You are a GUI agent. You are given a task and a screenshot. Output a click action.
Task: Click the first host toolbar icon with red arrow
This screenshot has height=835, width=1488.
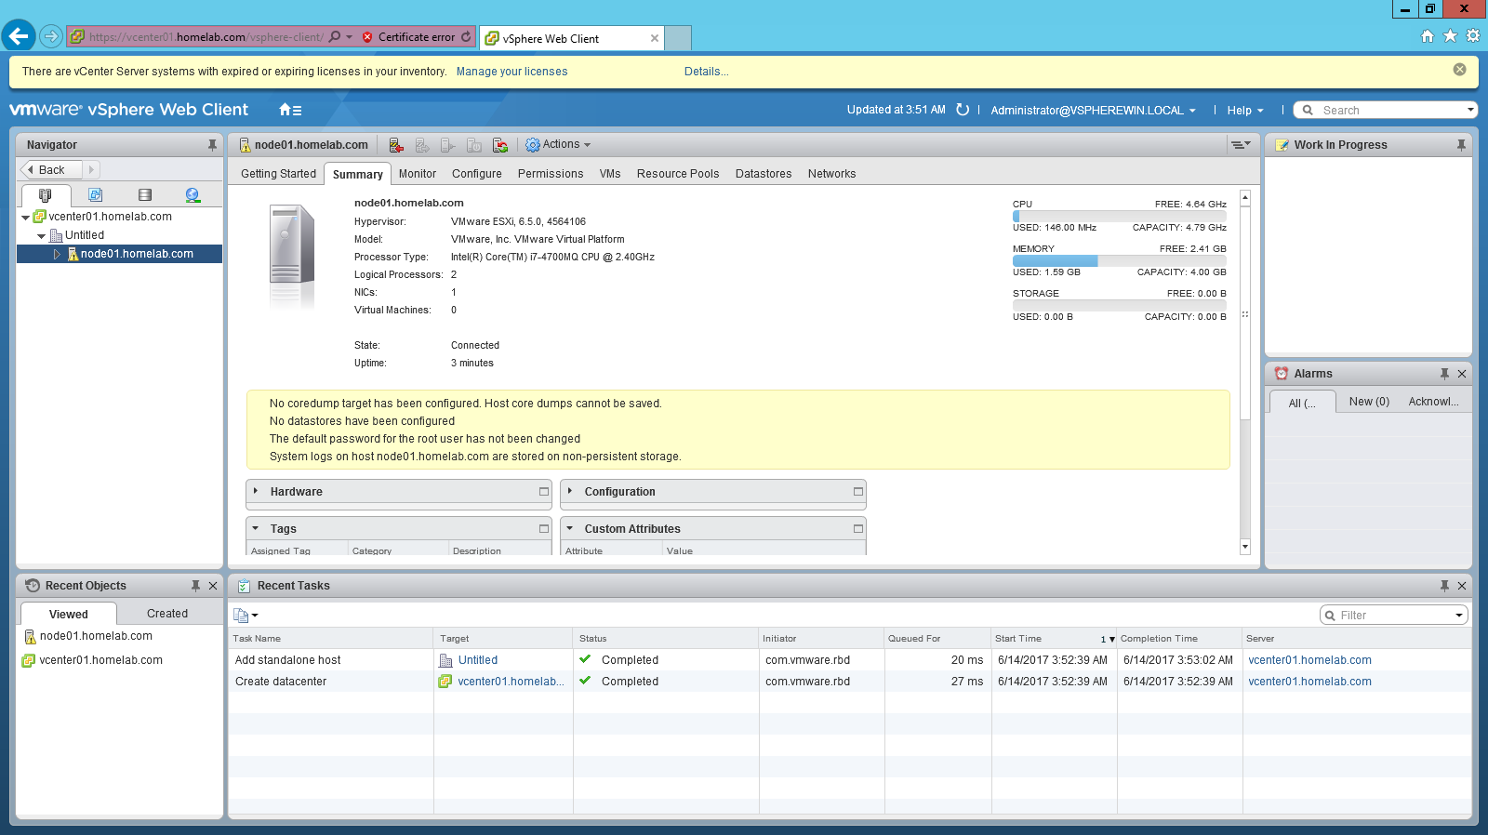pos(396,145)
